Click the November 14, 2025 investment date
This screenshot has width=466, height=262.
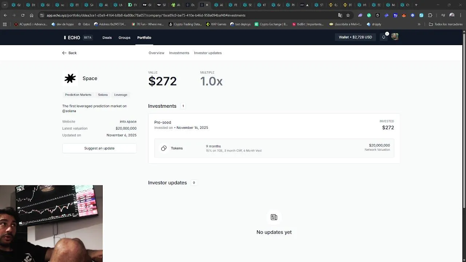pos(192,128)
